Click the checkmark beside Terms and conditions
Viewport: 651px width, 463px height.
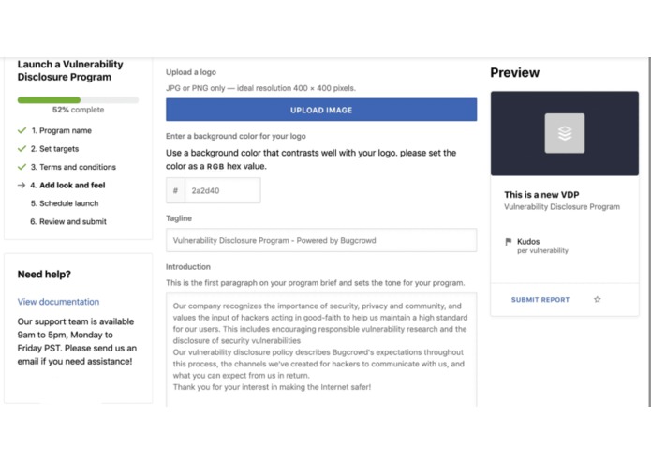click(x=22, y=167)
